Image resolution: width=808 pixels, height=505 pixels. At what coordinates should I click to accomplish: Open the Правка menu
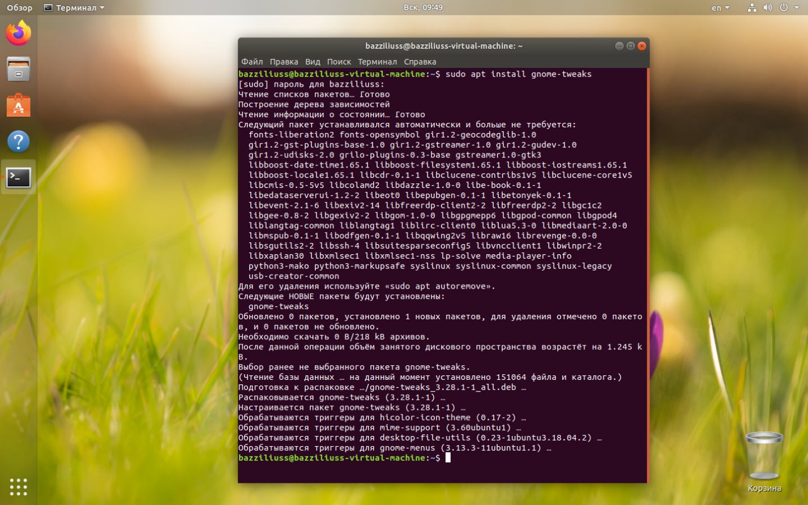(284, 62)
